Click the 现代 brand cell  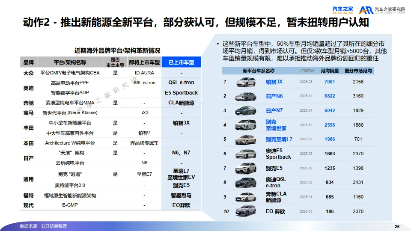coord(29,205)
